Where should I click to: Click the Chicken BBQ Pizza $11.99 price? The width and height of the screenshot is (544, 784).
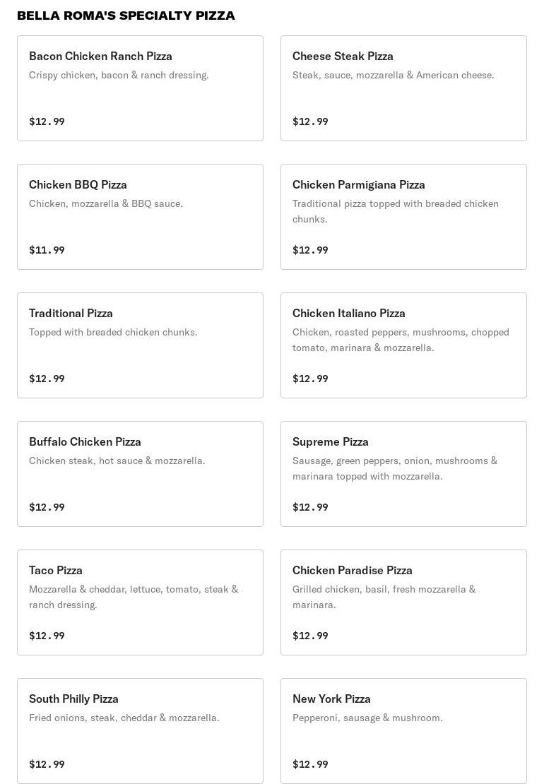tap(47, 250)
